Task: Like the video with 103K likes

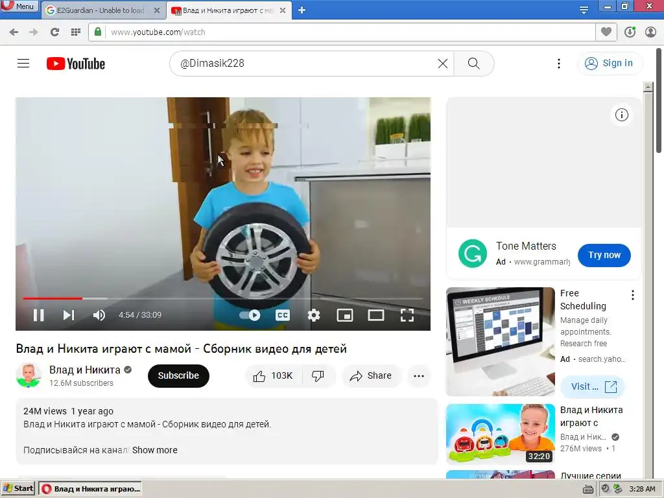Action: coord(274,375)
